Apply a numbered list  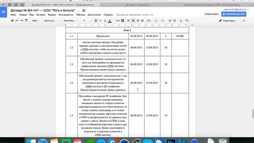pos(156,21)
